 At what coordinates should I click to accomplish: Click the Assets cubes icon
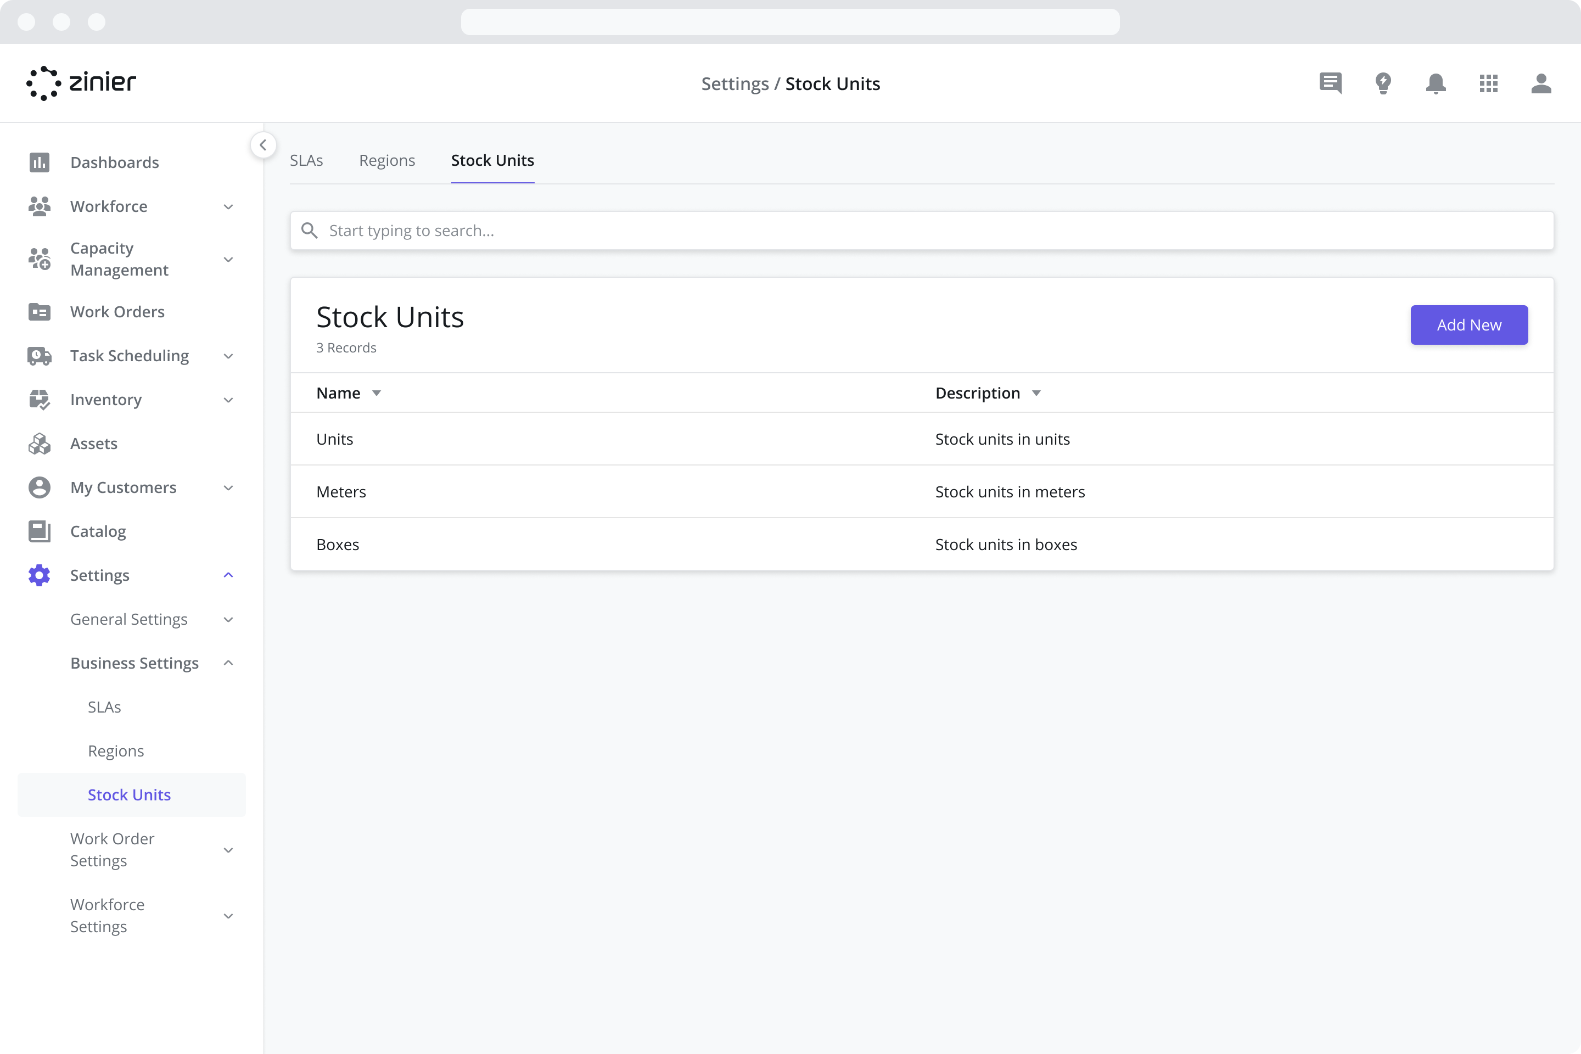(x=40, y=444)
